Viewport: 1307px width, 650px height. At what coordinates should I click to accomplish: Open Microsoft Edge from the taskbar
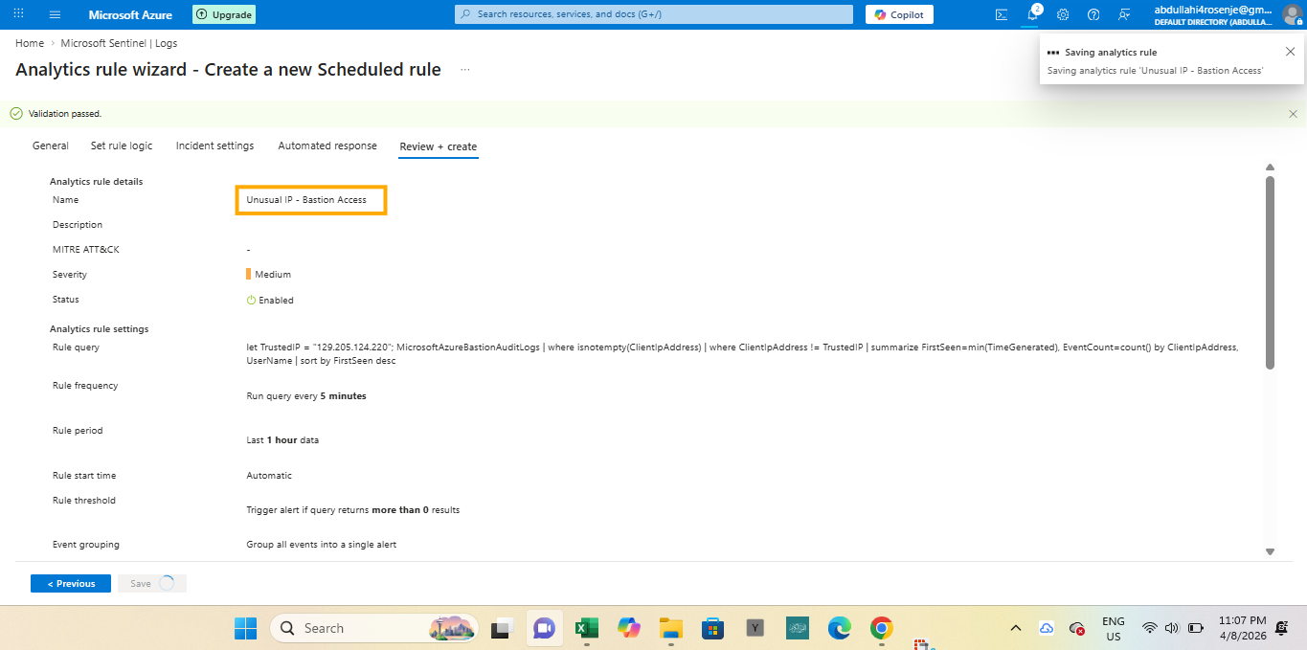click(840, 628)
